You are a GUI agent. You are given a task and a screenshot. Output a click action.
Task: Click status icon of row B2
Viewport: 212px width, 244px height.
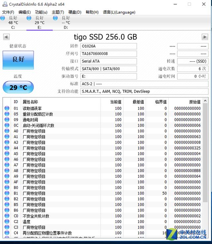click(x=7, y=199)
